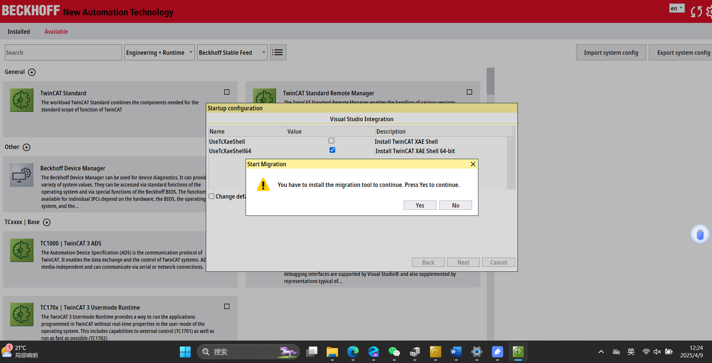Image resolution: width=712 pixels, height=363 pixels.
Task: Open Task View from taskbar
Action: point(312,352)
